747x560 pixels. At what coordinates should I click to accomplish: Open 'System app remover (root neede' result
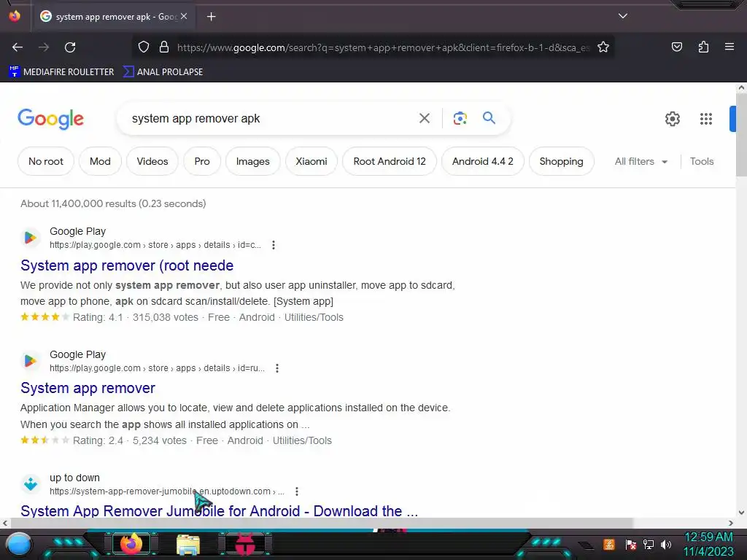pyautogui.click(x=127, y=265)
